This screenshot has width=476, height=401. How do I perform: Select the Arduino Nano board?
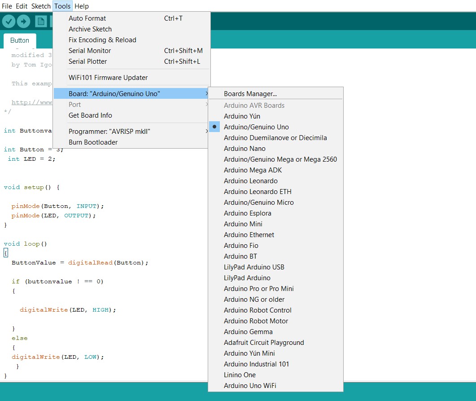coord(275,149)
